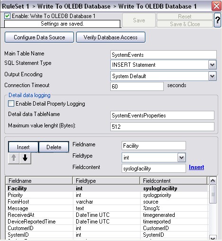Click varchar fieldtype cell
The width and height of the screenshot is (222, 241).
(107, 202)
